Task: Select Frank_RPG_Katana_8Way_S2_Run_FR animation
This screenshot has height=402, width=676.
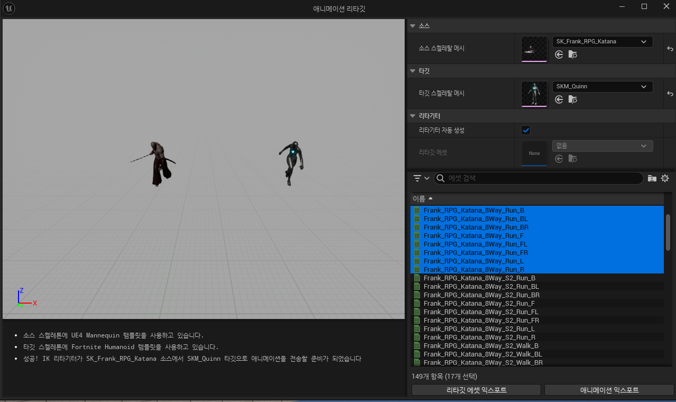Action: [x=537, y=320]
